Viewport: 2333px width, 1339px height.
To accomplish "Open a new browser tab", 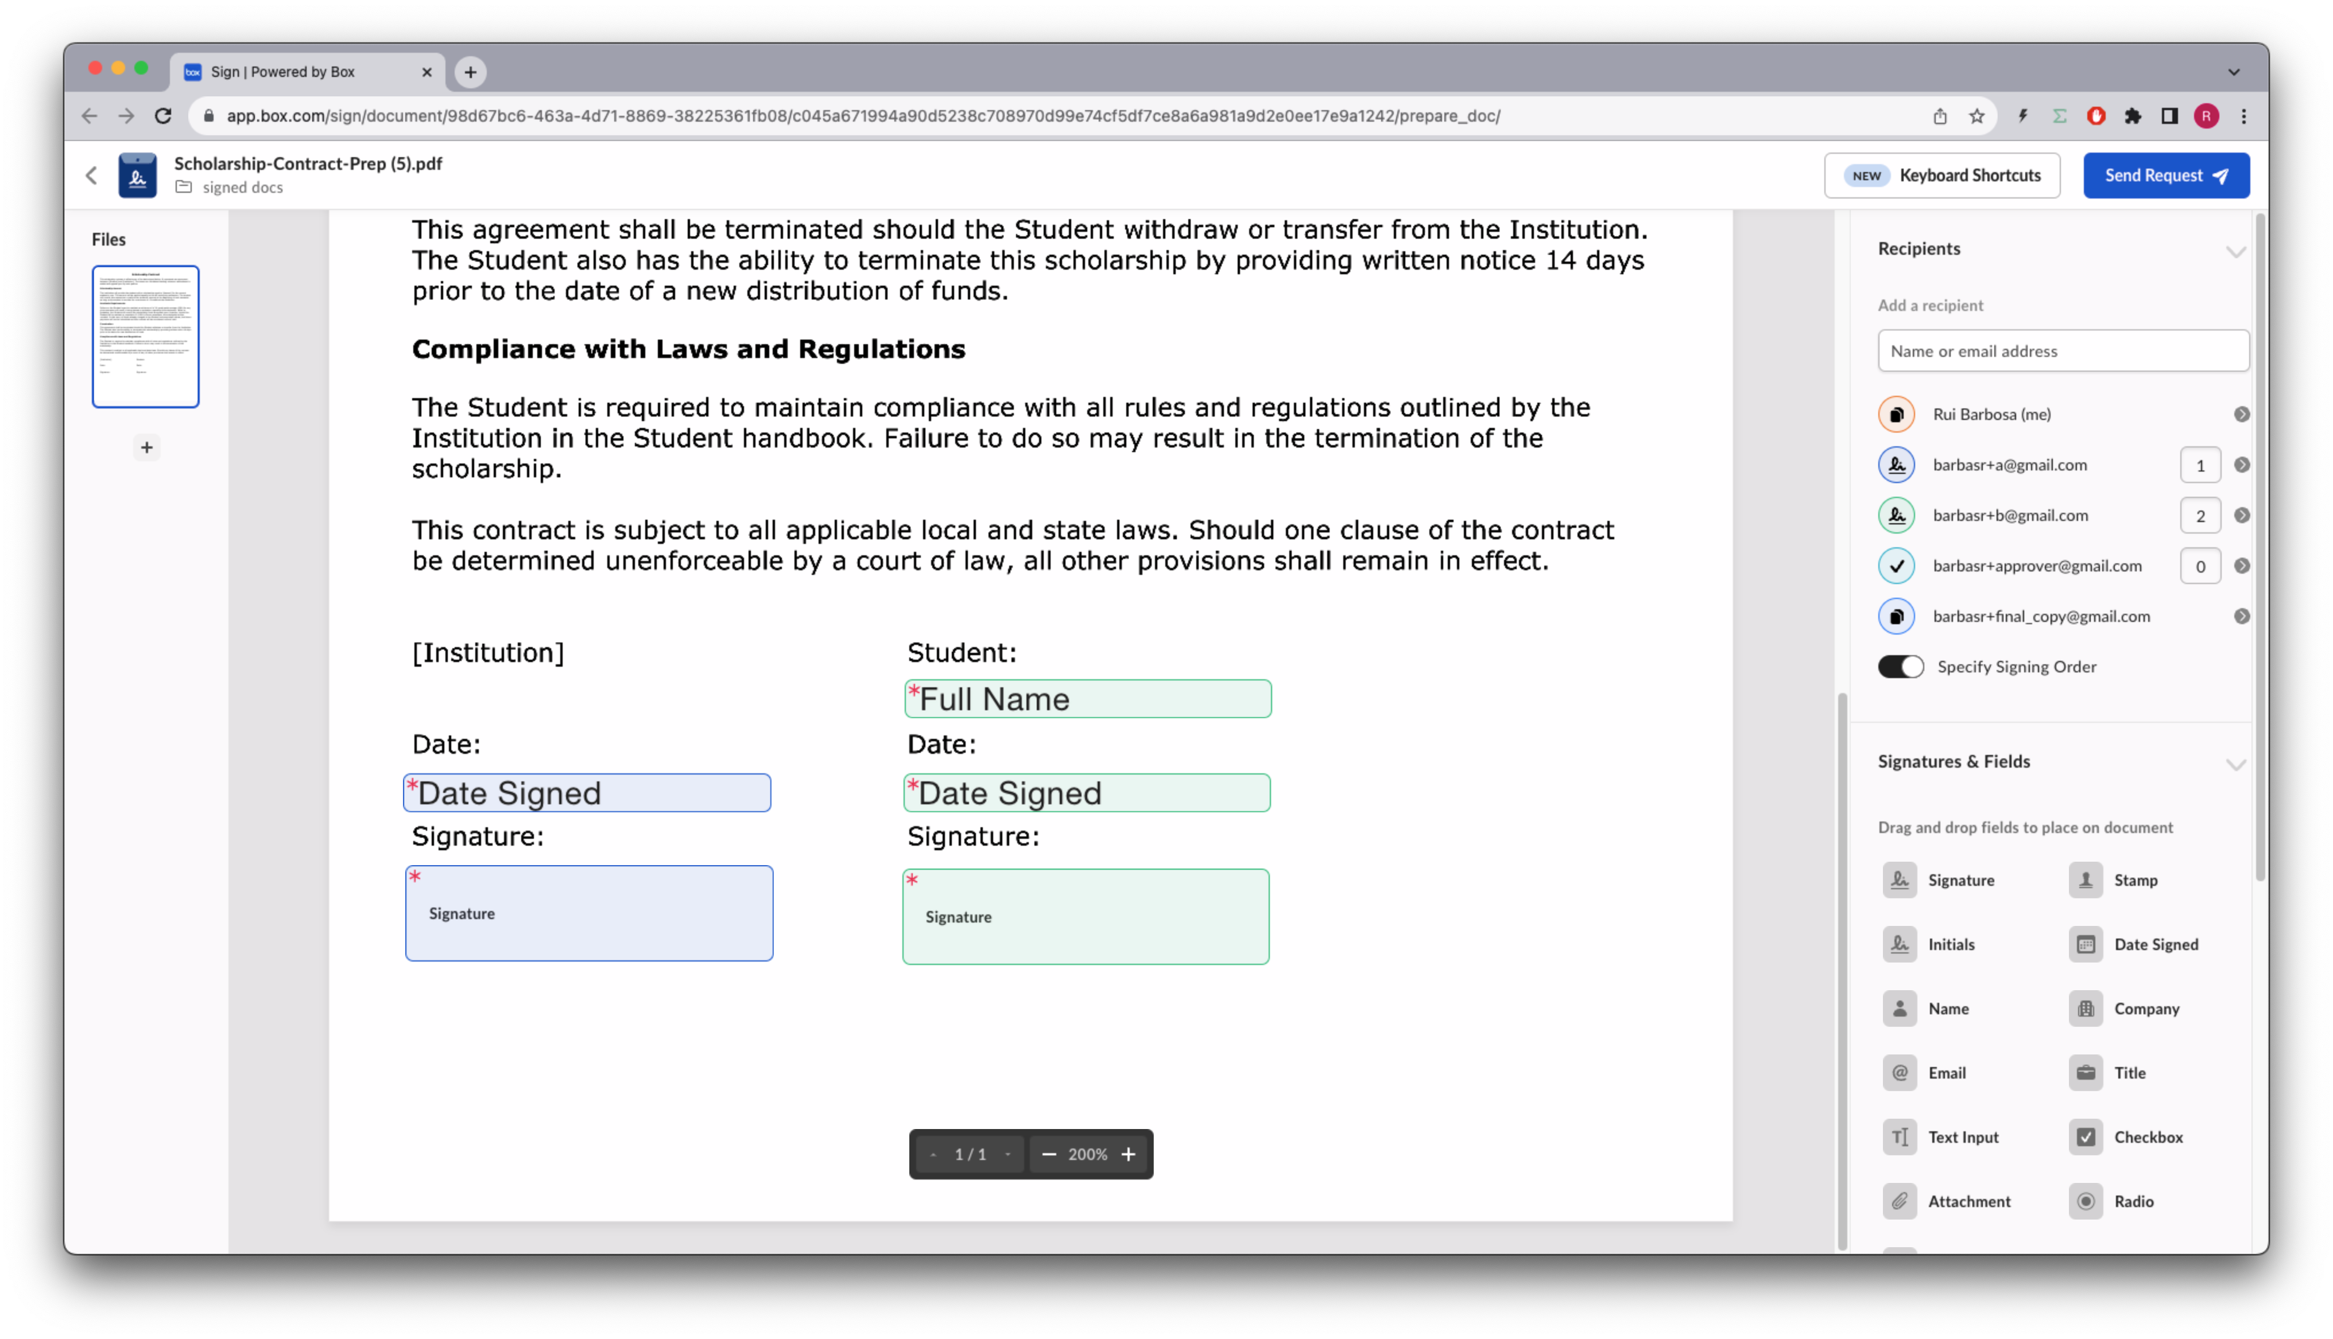I will pos(470,72).
